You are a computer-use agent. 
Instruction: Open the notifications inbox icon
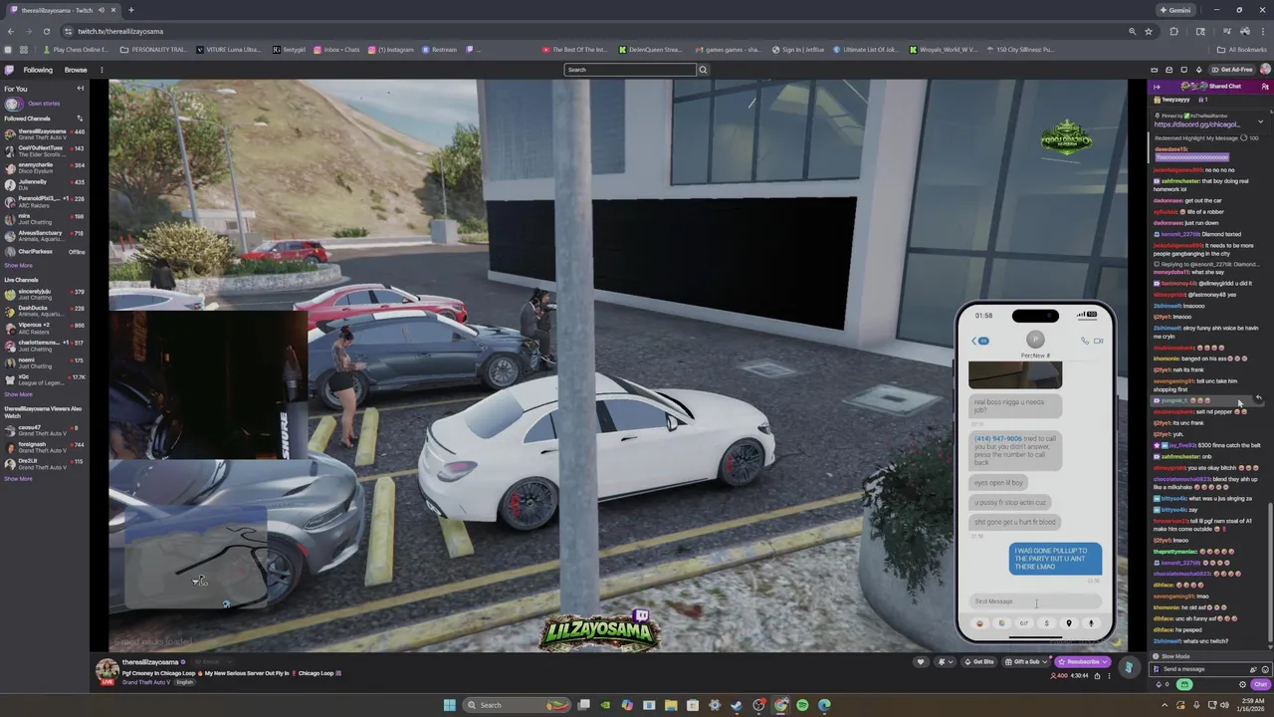click(1168, 70)
